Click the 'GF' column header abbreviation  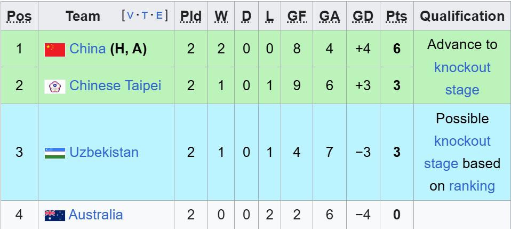click(x=297, y=17)
